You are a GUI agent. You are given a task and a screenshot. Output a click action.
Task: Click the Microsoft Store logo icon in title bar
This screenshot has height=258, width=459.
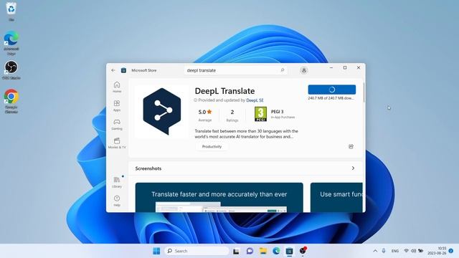point(123,70)
